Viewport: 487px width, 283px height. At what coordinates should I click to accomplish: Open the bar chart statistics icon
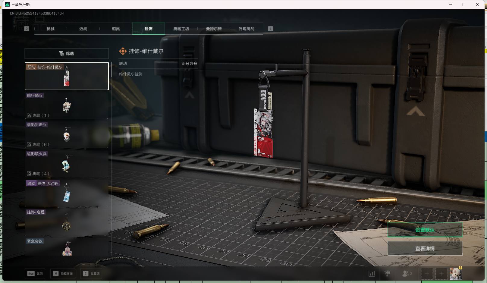click(372, 274)
